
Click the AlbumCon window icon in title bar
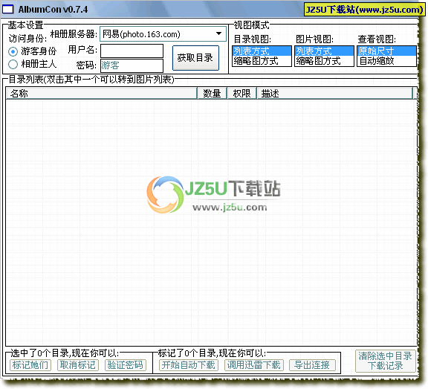coord(7,9)
